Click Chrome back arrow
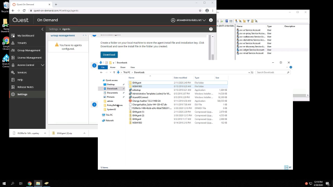 tap(13, 10)
